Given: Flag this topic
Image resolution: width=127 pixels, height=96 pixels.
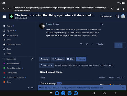Looking at the screenshot, I should coord(70,59).
